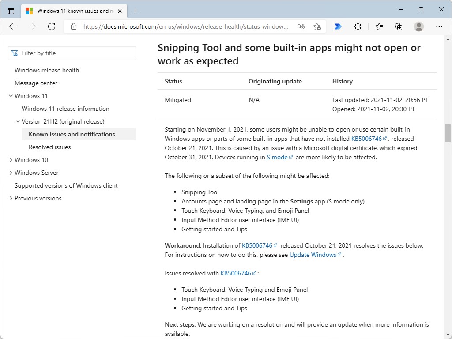Click the browser Refresh icon
The width and height of the screenshot is (452, 339).
(x=52, y=26)
